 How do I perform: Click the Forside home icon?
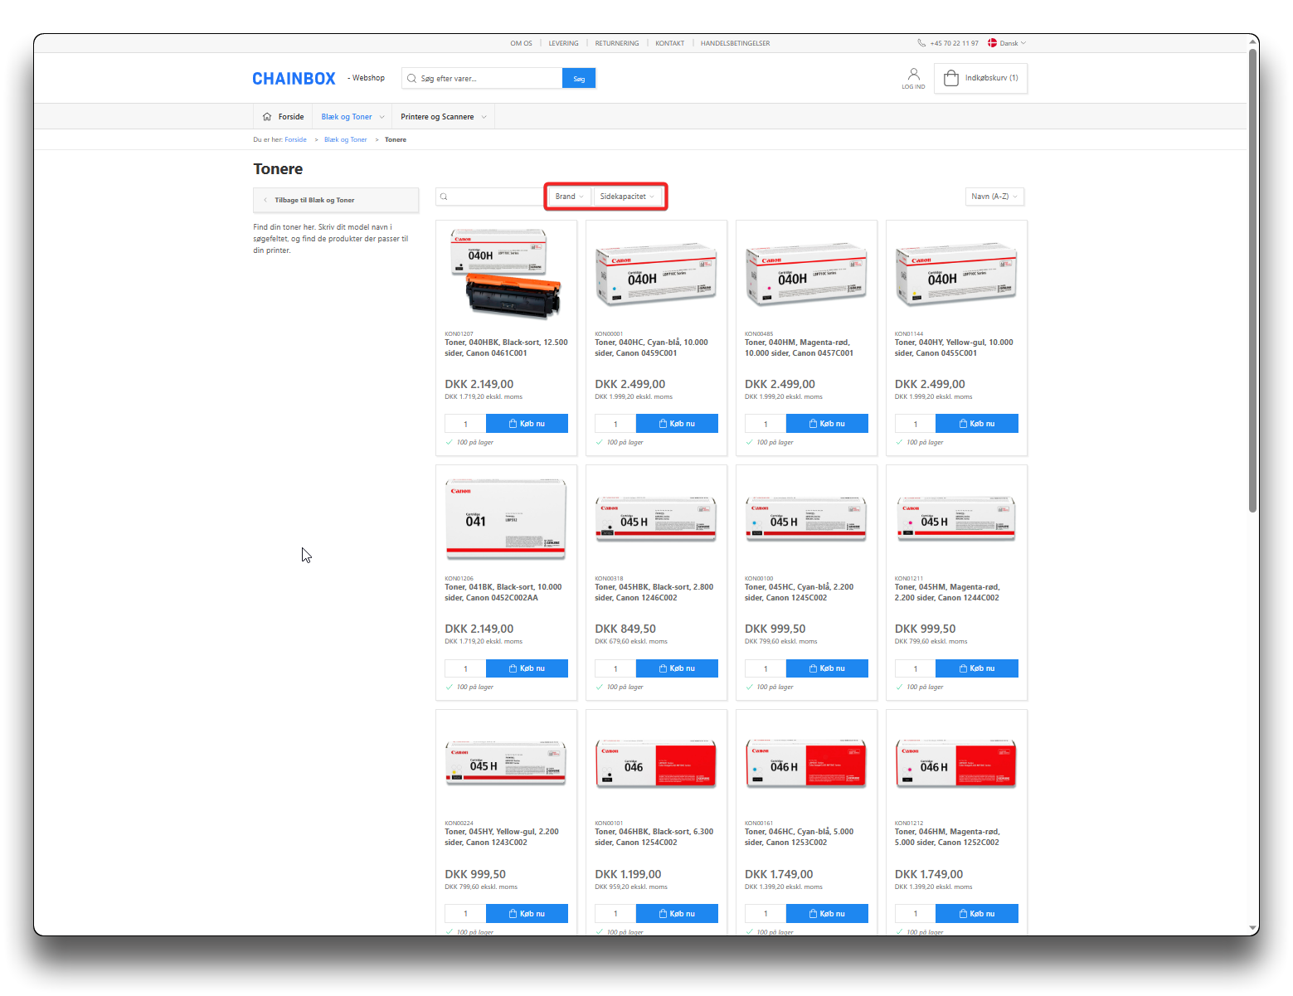click(x=267, y=117)
